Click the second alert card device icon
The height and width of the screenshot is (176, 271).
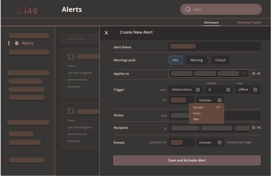(71, 111)
